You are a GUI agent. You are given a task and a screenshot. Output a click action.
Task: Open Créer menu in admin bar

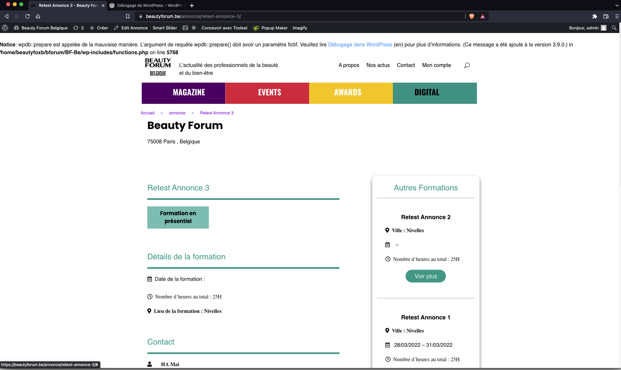(99, 28)
